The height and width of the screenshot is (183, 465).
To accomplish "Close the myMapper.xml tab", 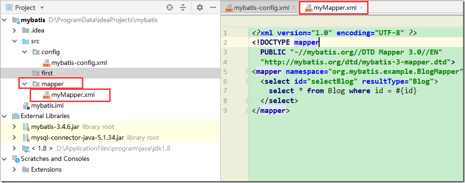I will click(x=361, y=8).
